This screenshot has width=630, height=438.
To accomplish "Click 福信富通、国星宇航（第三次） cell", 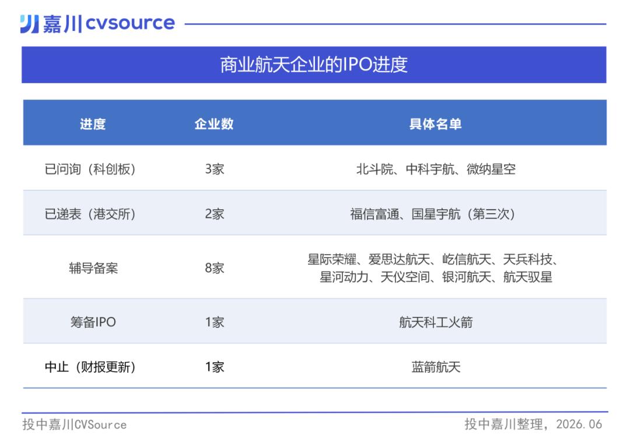I will pos(433,214).
